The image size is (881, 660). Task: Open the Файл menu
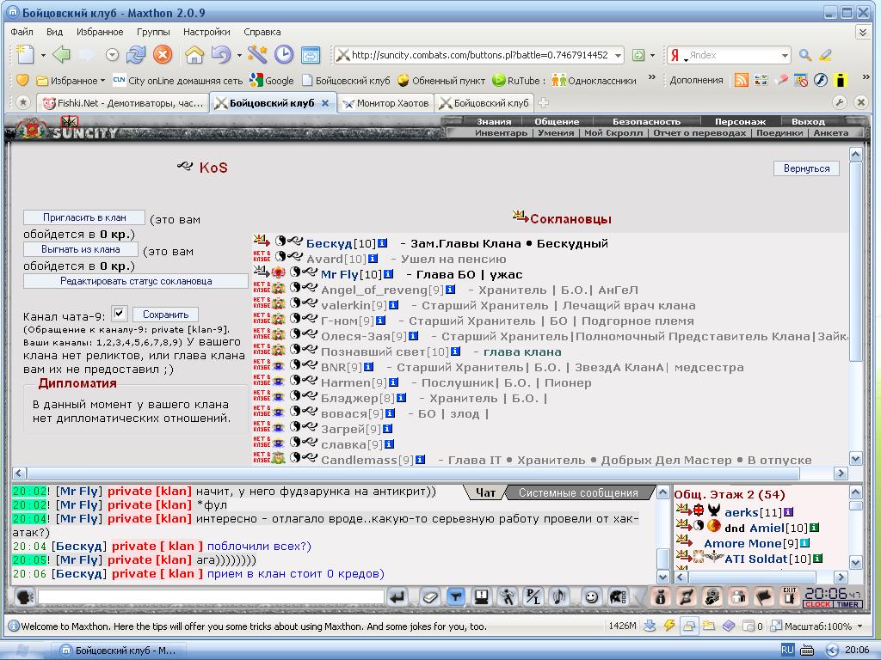point(22,32)
